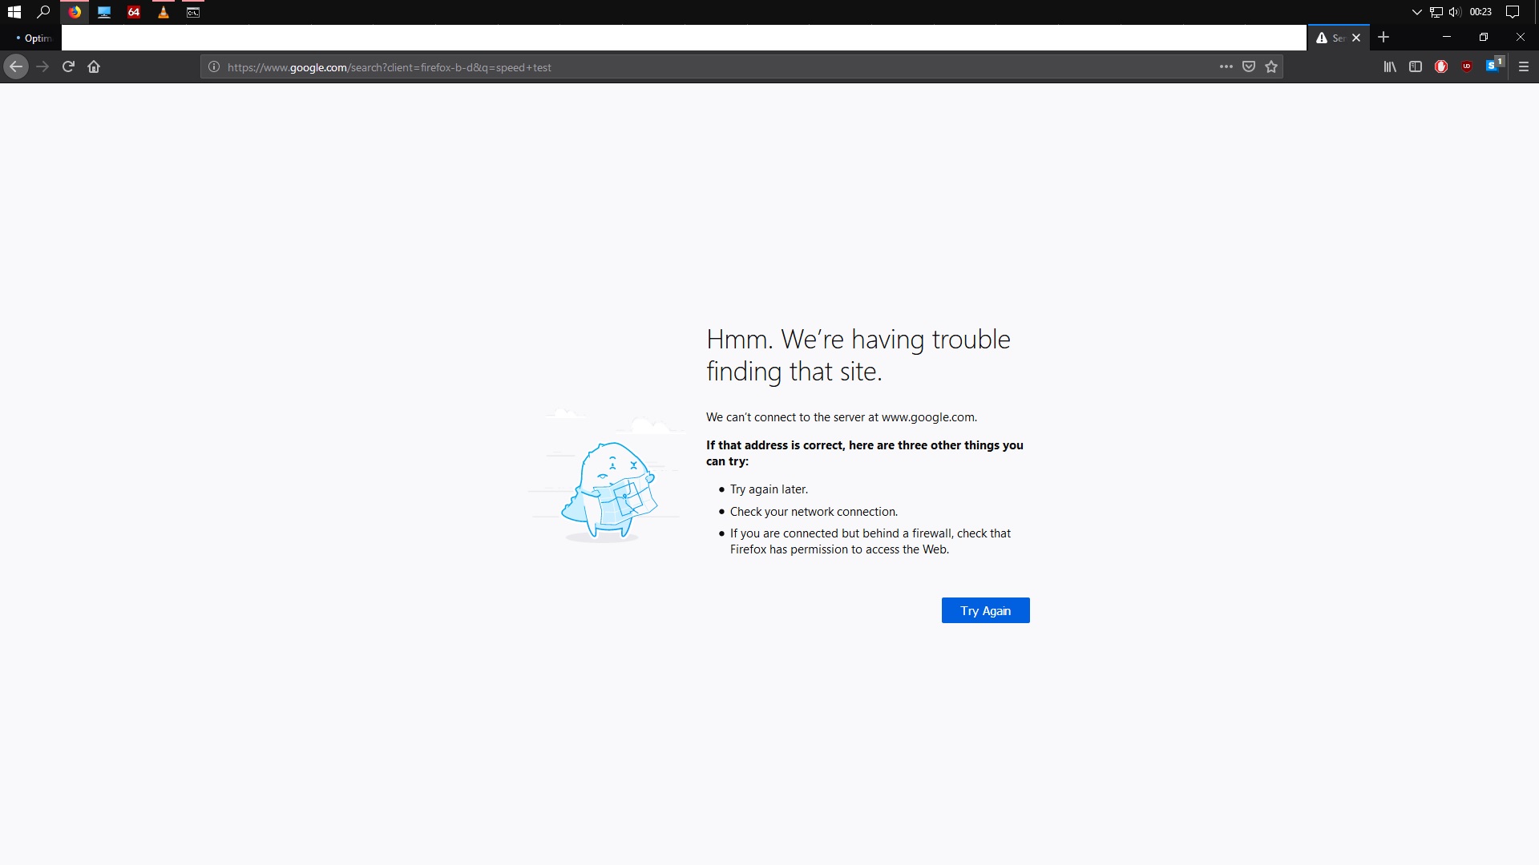
Task: Open the page actions three-dot menu
Action: [x=1226, y=67]
